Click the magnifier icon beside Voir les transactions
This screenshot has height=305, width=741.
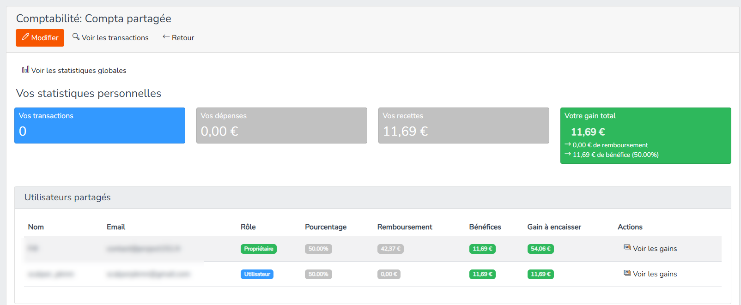pos(76,36)
